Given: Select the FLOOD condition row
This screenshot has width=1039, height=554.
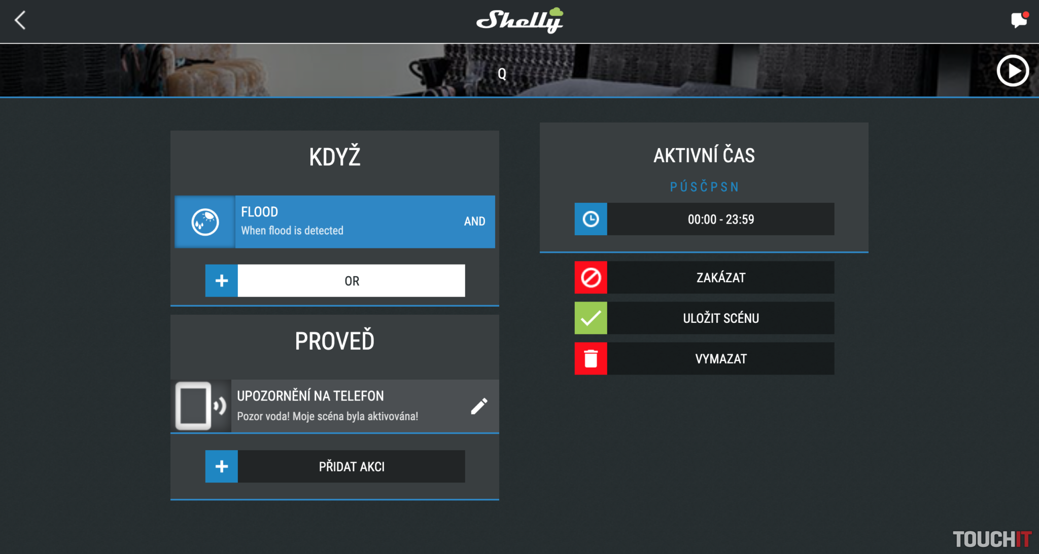Looking at the screenshot, I should coord(335,222).
